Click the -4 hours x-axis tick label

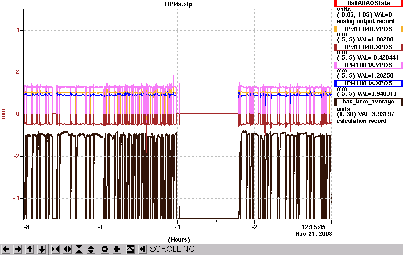(x=177, y=227)
